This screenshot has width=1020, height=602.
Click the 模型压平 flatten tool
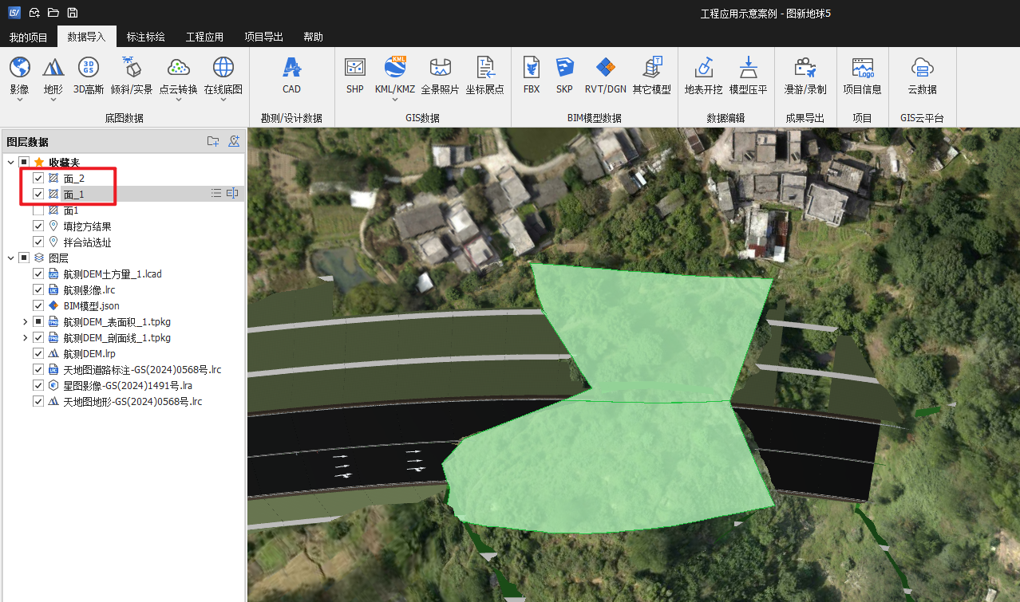click(x=748, y=68)
